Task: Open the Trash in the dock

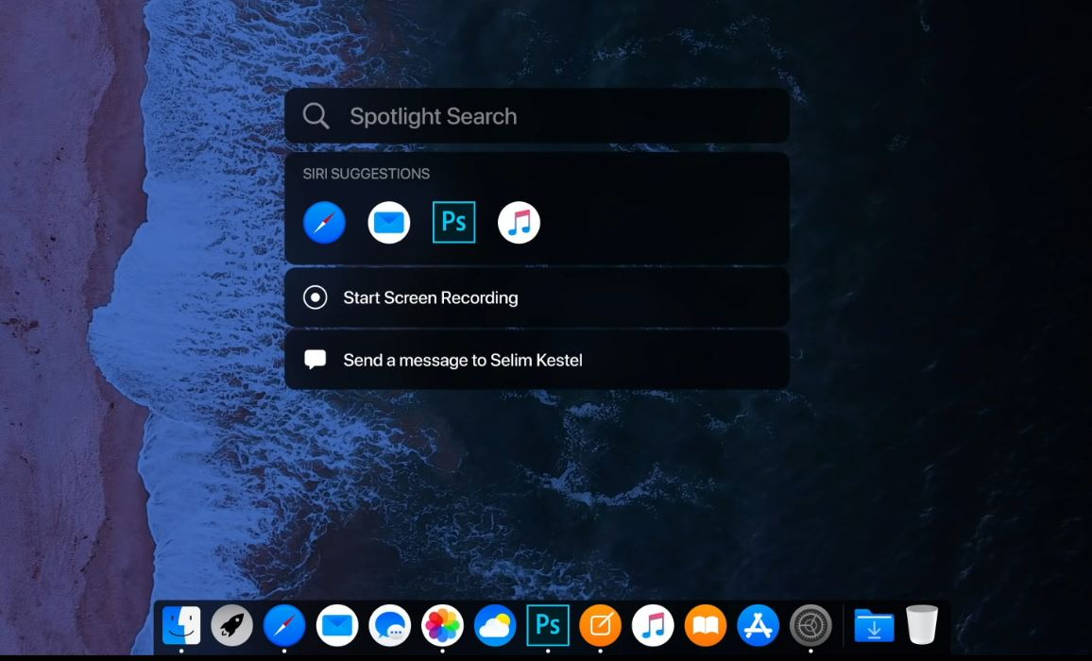Action: [922, 625]
